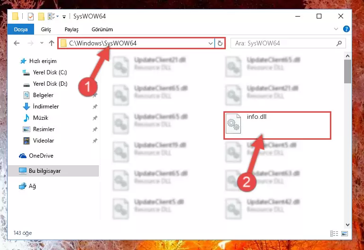This screenshot has height=250, width=364.
Task: Go up one folder level
Action: 52,43
